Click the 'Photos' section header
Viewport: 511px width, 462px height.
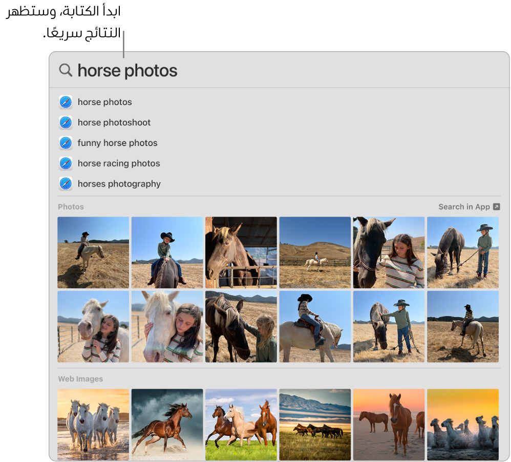click(x=71, y=207)
